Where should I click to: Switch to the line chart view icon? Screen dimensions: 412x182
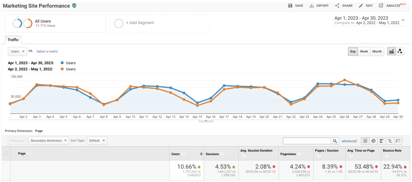[391, 51]
